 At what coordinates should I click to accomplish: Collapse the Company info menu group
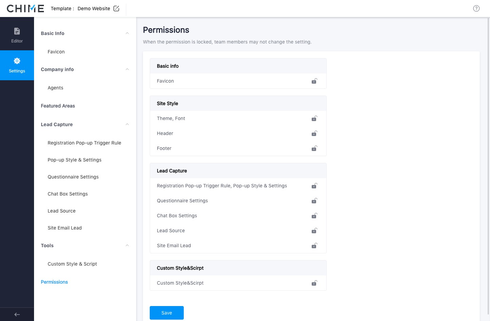(127, 69)
